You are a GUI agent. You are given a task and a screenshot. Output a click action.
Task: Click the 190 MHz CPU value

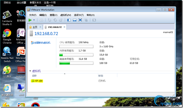(x=83, y=42)
